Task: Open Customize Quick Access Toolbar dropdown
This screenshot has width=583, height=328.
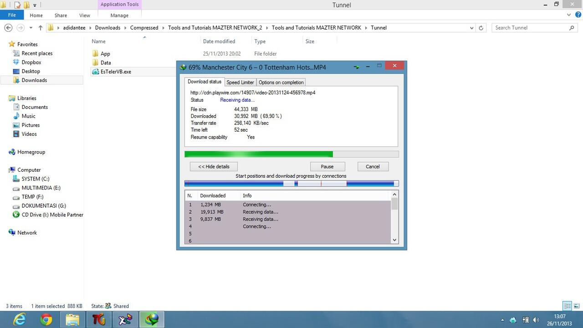Action: point(35,5)
